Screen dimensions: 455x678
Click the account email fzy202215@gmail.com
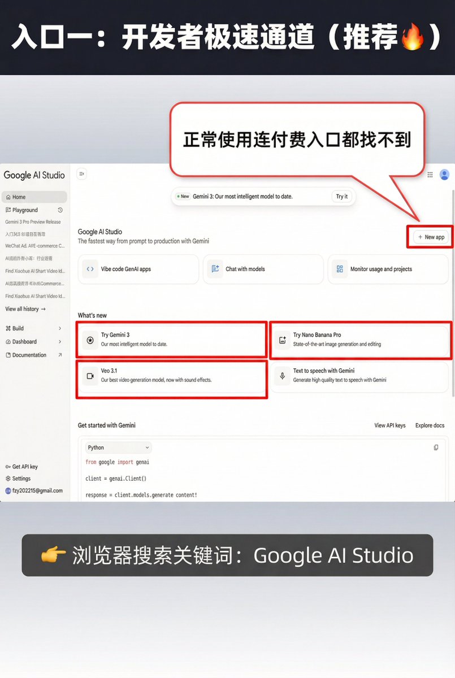click(x=37, y=491)
